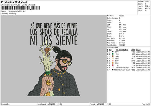Click the 'Down:' measurement label
This screenshot has width=151, height=106.
tap(109, 31)
